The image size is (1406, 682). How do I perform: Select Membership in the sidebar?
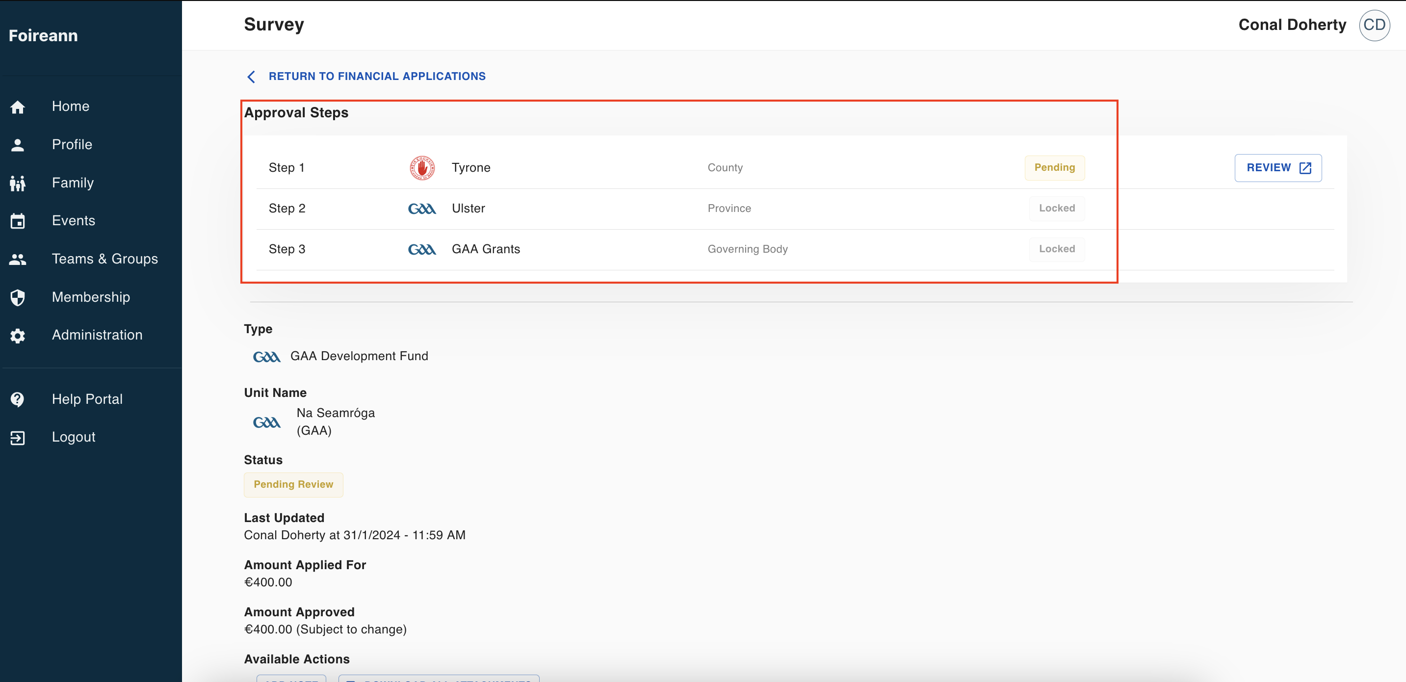(91, 297)
